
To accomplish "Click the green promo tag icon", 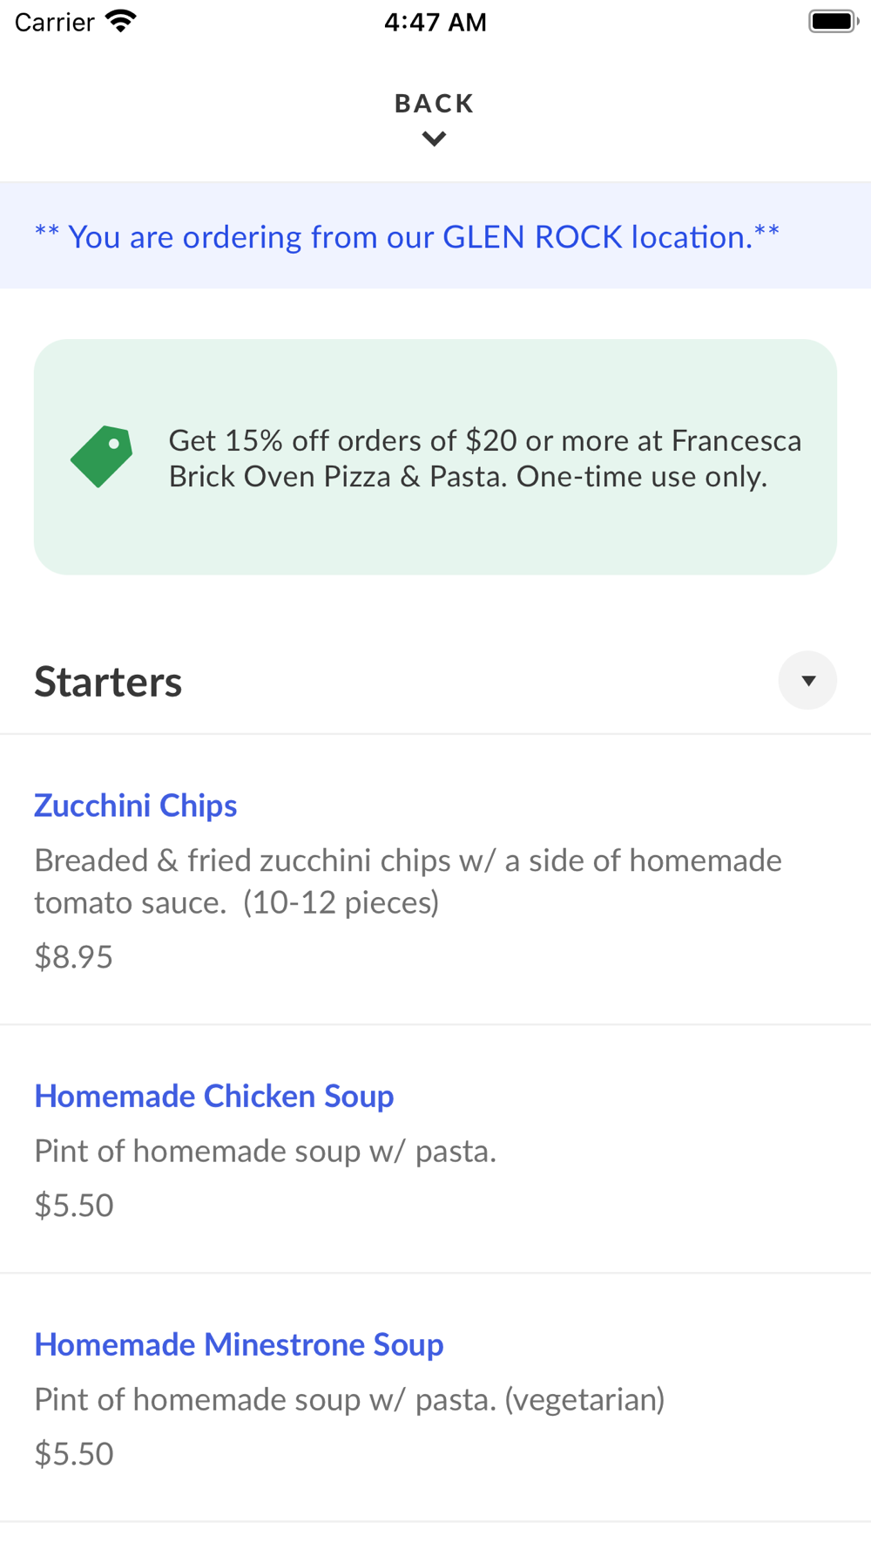I will [x=102, y=457].
